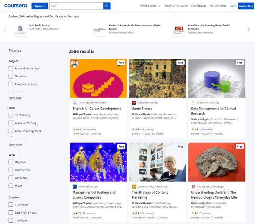
Task: Click brain image thumbnail
Action: (x=216, y=162)
